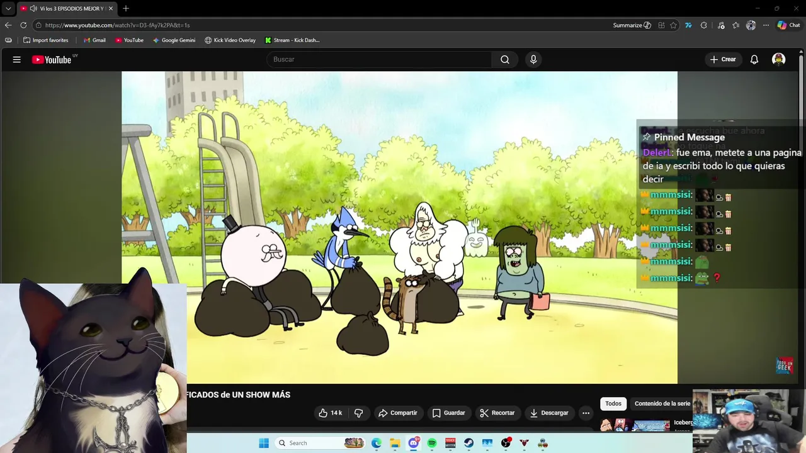806x453 pixels.
Task: Open browser Extensions puzzle icon
Action: click(704, 25)
